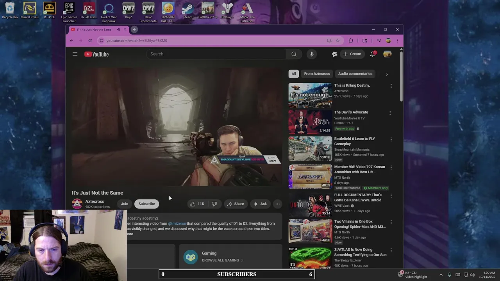Open options for 'This is Killing Destiny' video
The image size is (500, 281).
click(391, 86)
